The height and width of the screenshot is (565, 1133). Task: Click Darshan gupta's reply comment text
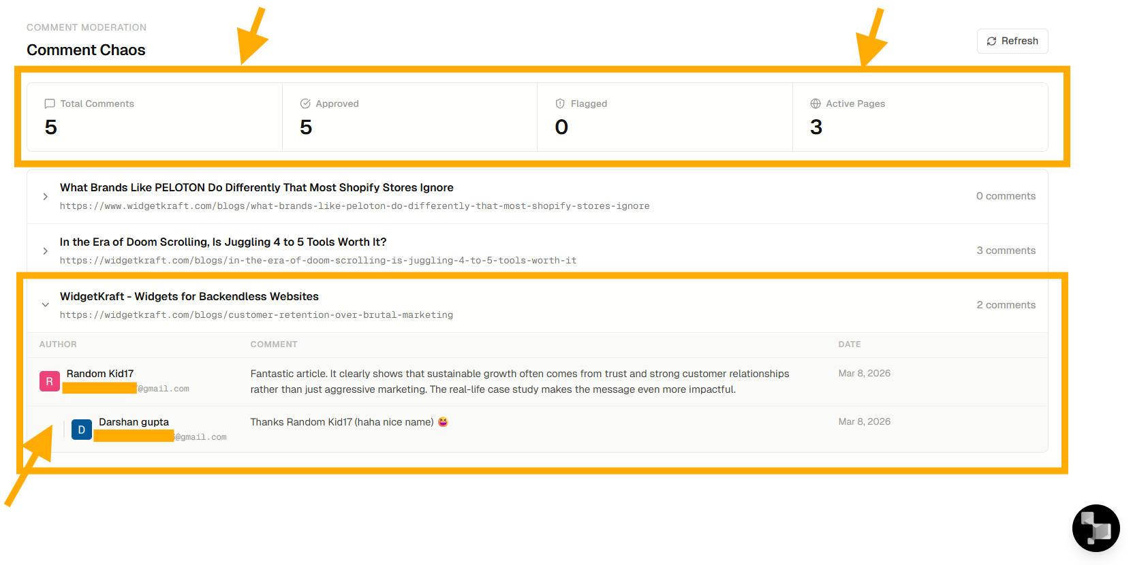pyautogui.click(x=342, y=422)
